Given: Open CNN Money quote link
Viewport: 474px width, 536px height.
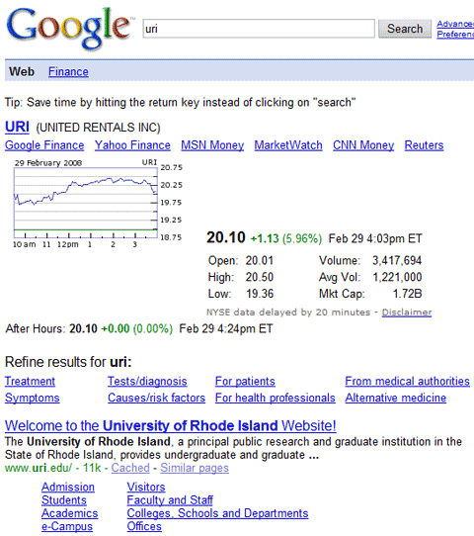Looking at the screenshot, I should [x=363, y=145].
